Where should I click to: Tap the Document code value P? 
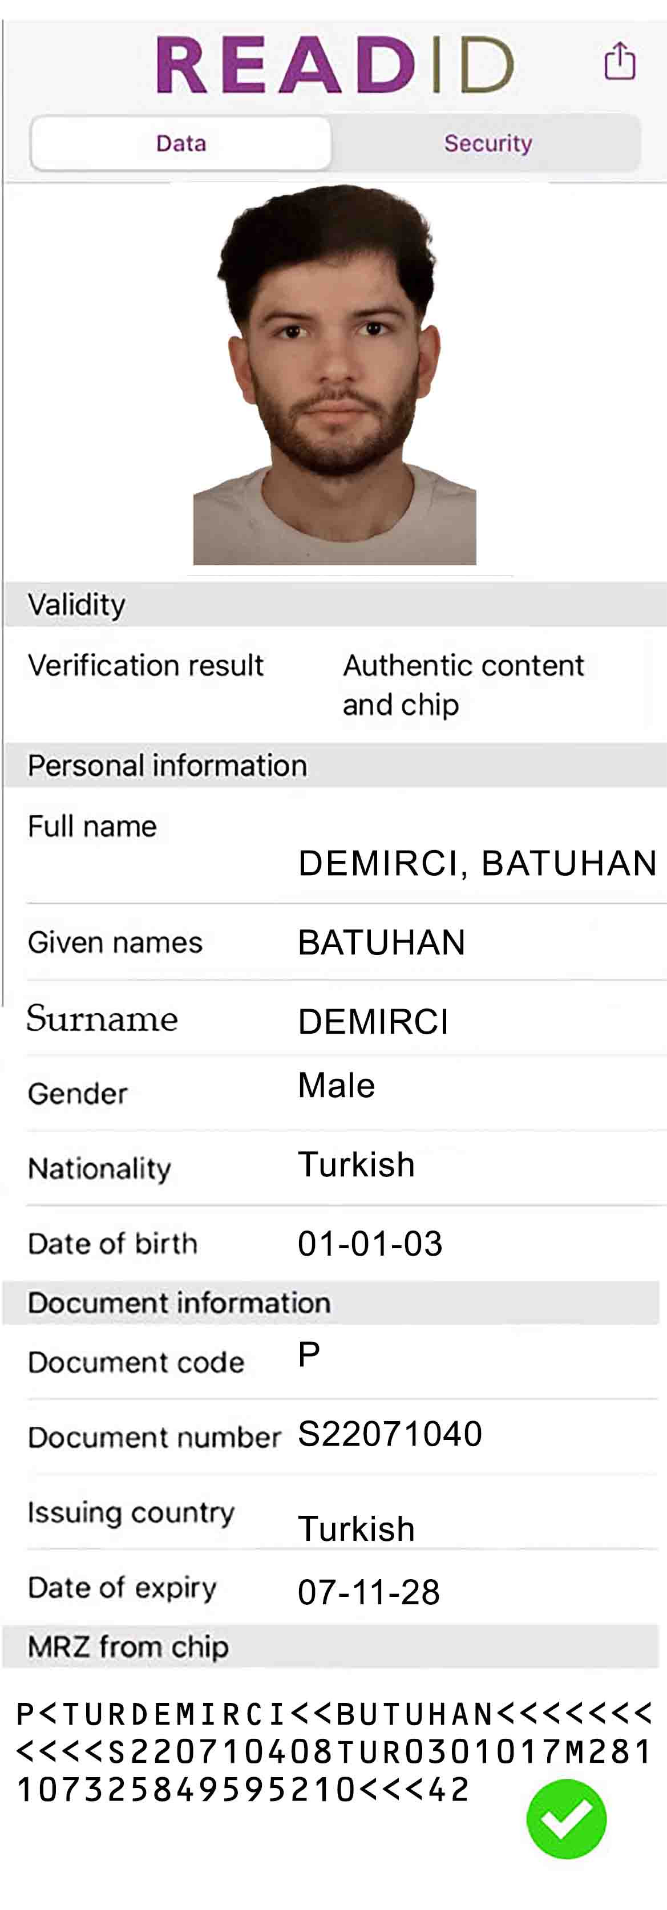(x=309, y=1355)
